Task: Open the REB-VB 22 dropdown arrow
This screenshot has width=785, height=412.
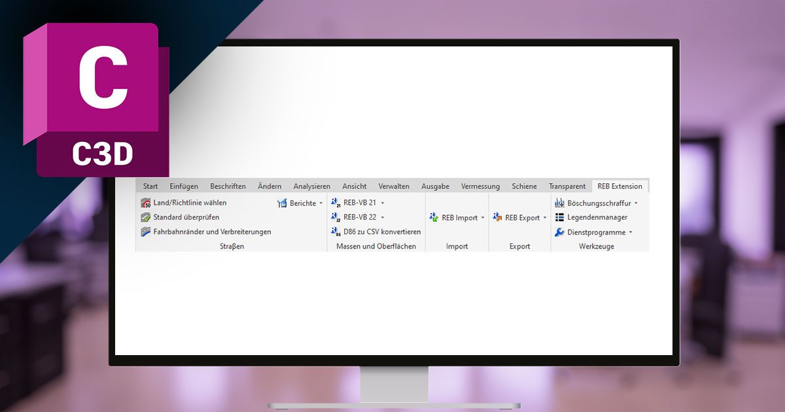Action: [383, 217]
